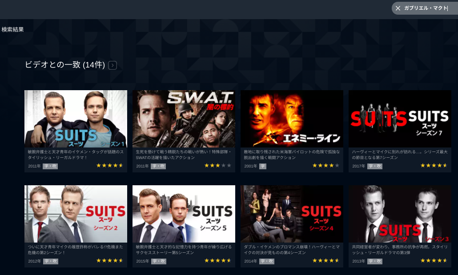Open the SUITS Season 2 thumbnail
The width and height of the screenshot is (458, 275).
click(x=76, y=214)
